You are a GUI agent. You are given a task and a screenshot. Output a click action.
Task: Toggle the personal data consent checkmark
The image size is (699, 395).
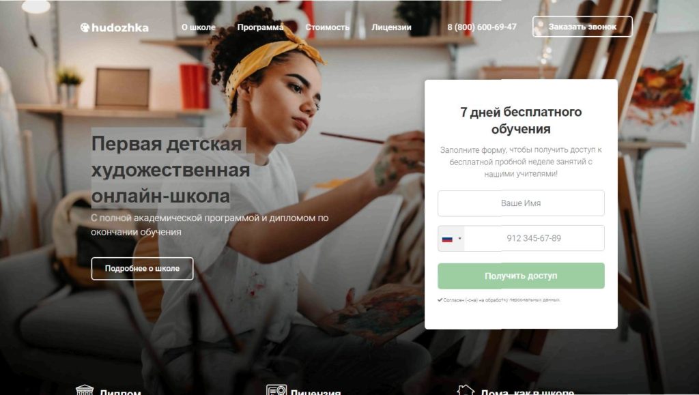440,300
